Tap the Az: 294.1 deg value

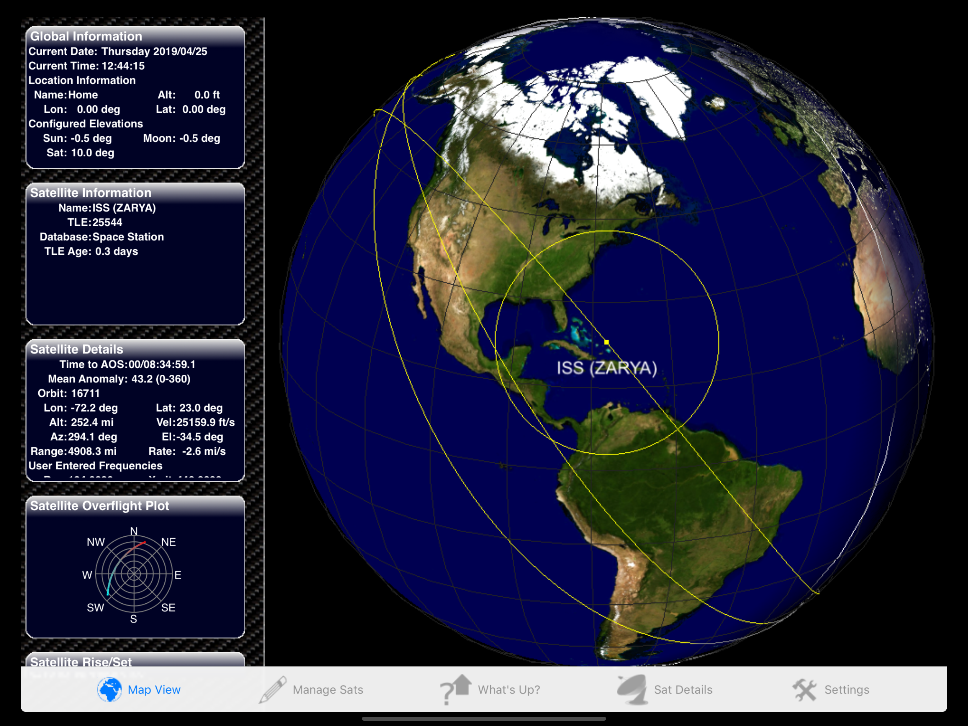tap(84, 437)
